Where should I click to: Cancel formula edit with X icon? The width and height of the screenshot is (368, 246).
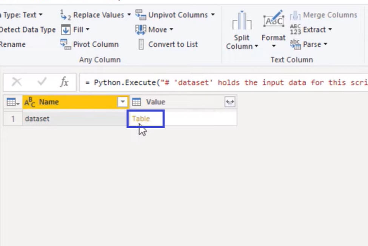(17, 82)
